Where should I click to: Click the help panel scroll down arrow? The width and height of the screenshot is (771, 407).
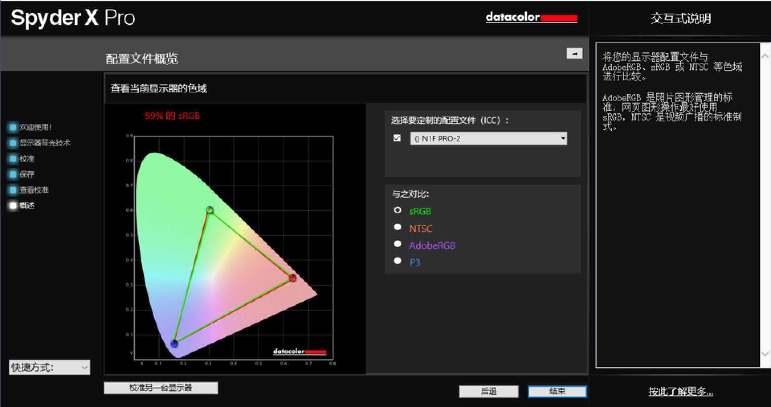click(x=765, y=354)
